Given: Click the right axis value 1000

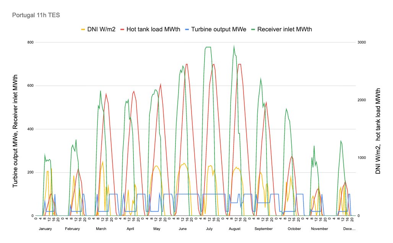Looking at the screenshot, I should coord(361,158).
